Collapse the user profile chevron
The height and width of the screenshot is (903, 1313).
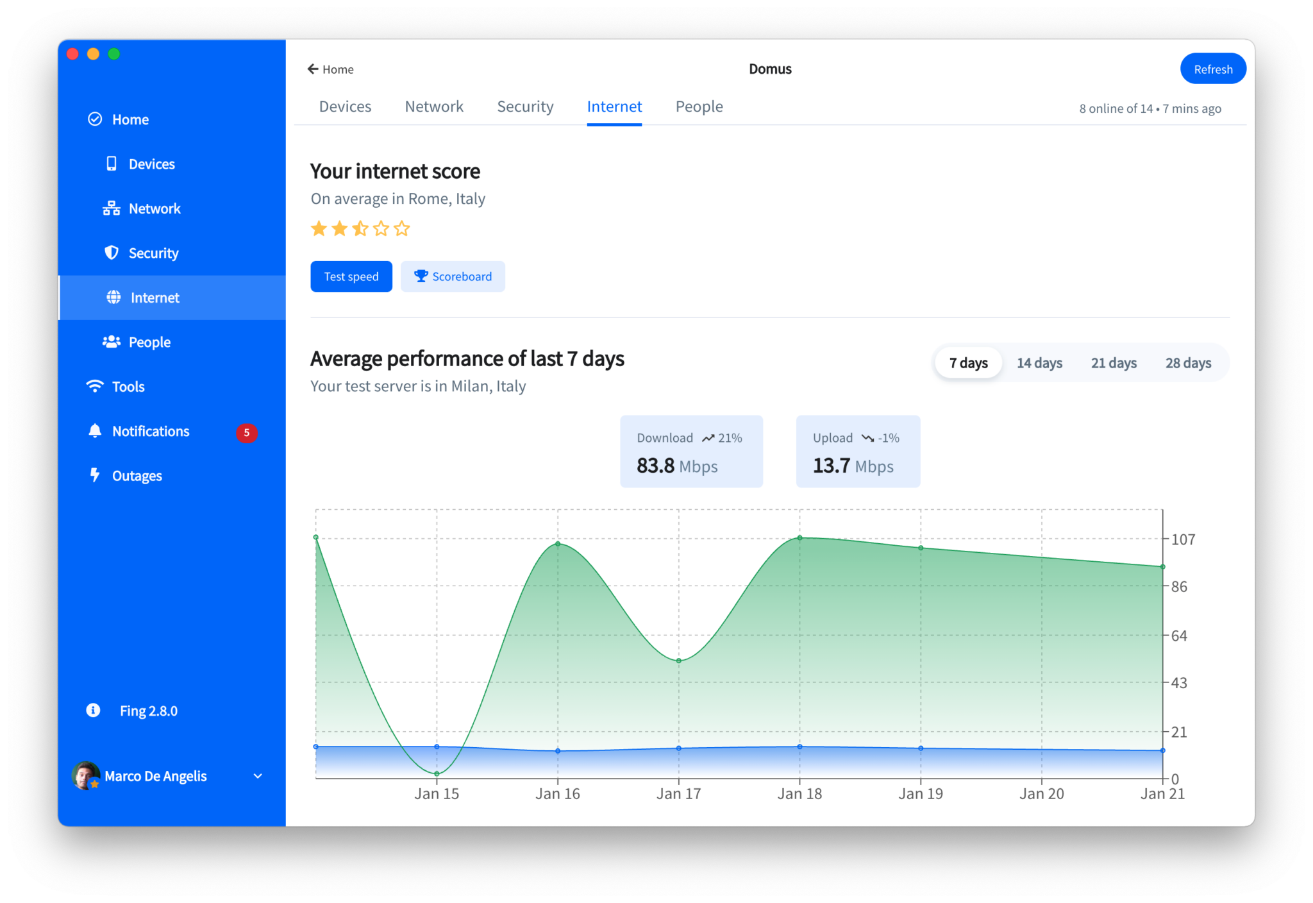[258, 776]
